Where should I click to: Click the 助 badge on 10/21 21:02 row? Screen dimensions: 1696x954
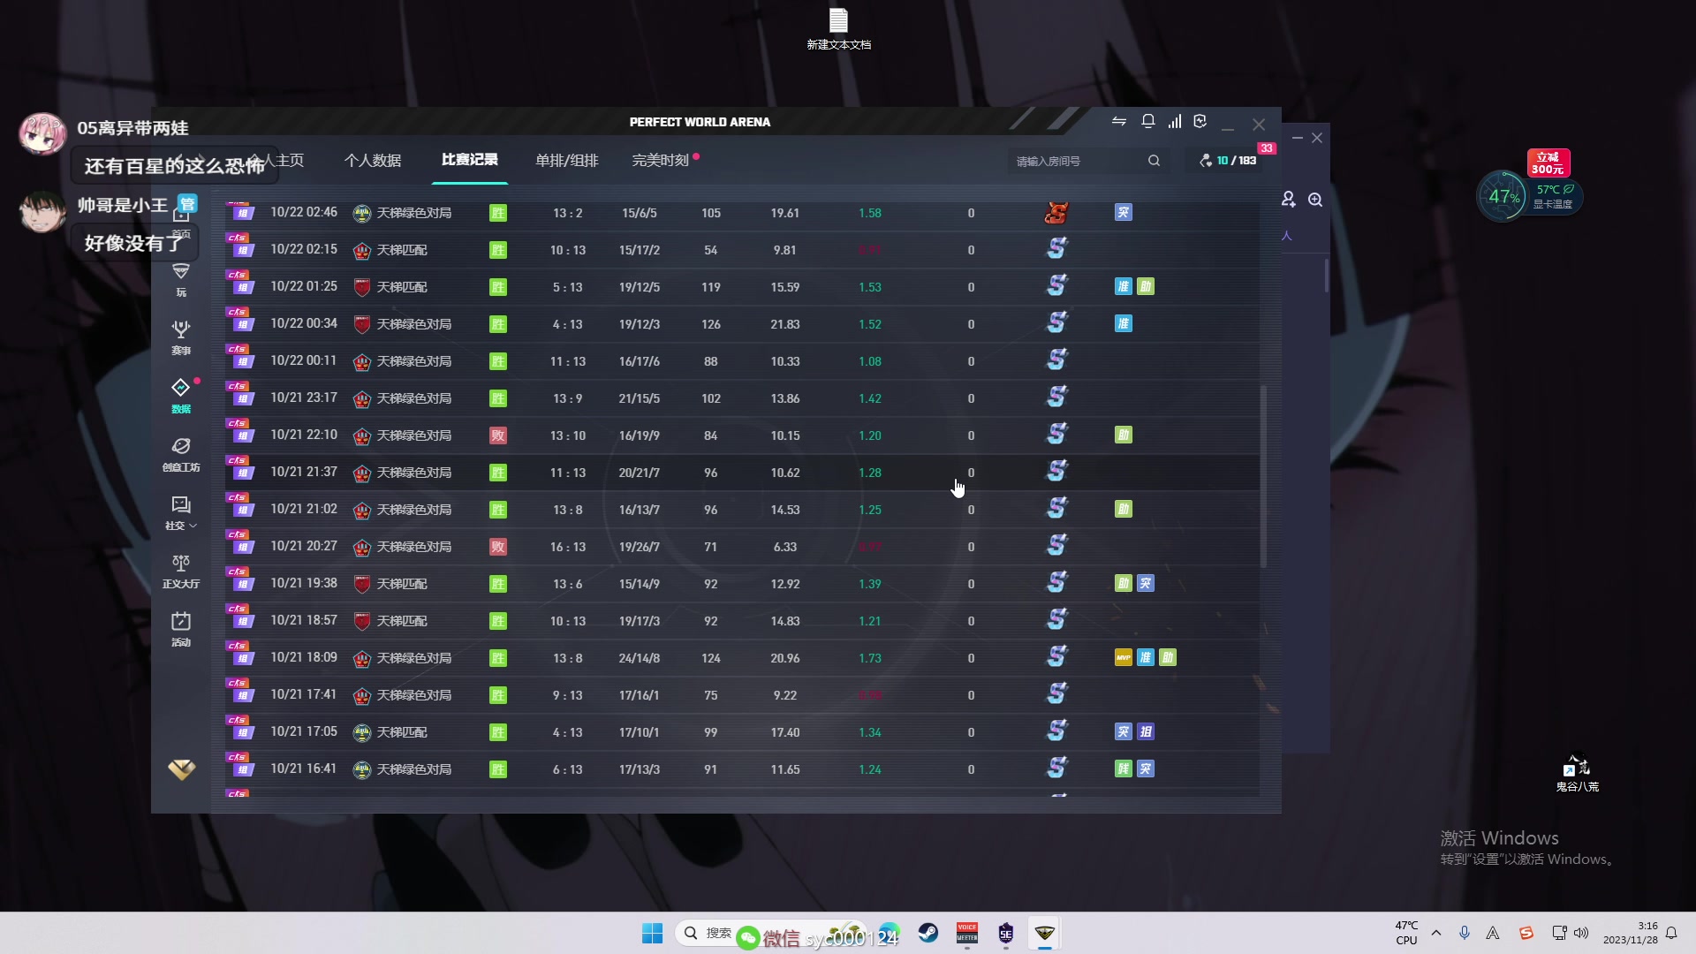point(1124,509)
